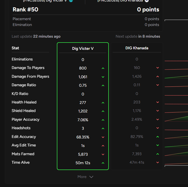Click the K/D Ratio label
188x187 pixels.
click(20, 94)
